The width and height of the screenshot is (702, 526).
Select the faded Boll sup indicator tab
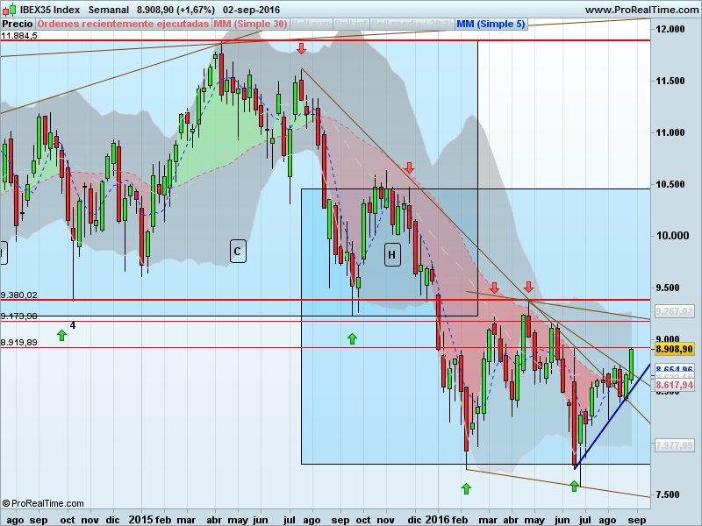click(311, 25)
